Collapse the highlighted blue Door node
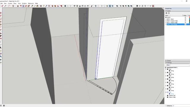190x107 pixels. click(x=166, y=92)
